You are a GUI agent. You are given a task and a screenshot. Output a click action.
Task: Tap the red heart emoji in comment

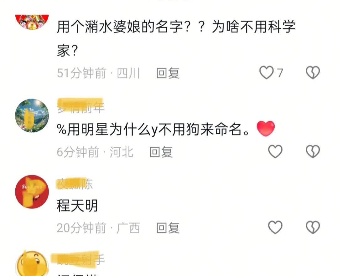266,129
